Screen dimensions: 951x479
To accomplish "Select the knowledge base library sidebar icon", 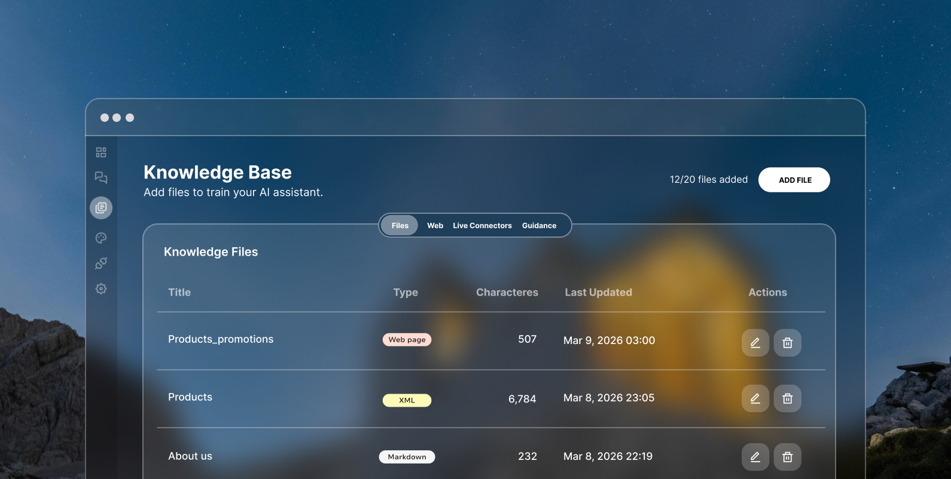I will coord(101,208).
